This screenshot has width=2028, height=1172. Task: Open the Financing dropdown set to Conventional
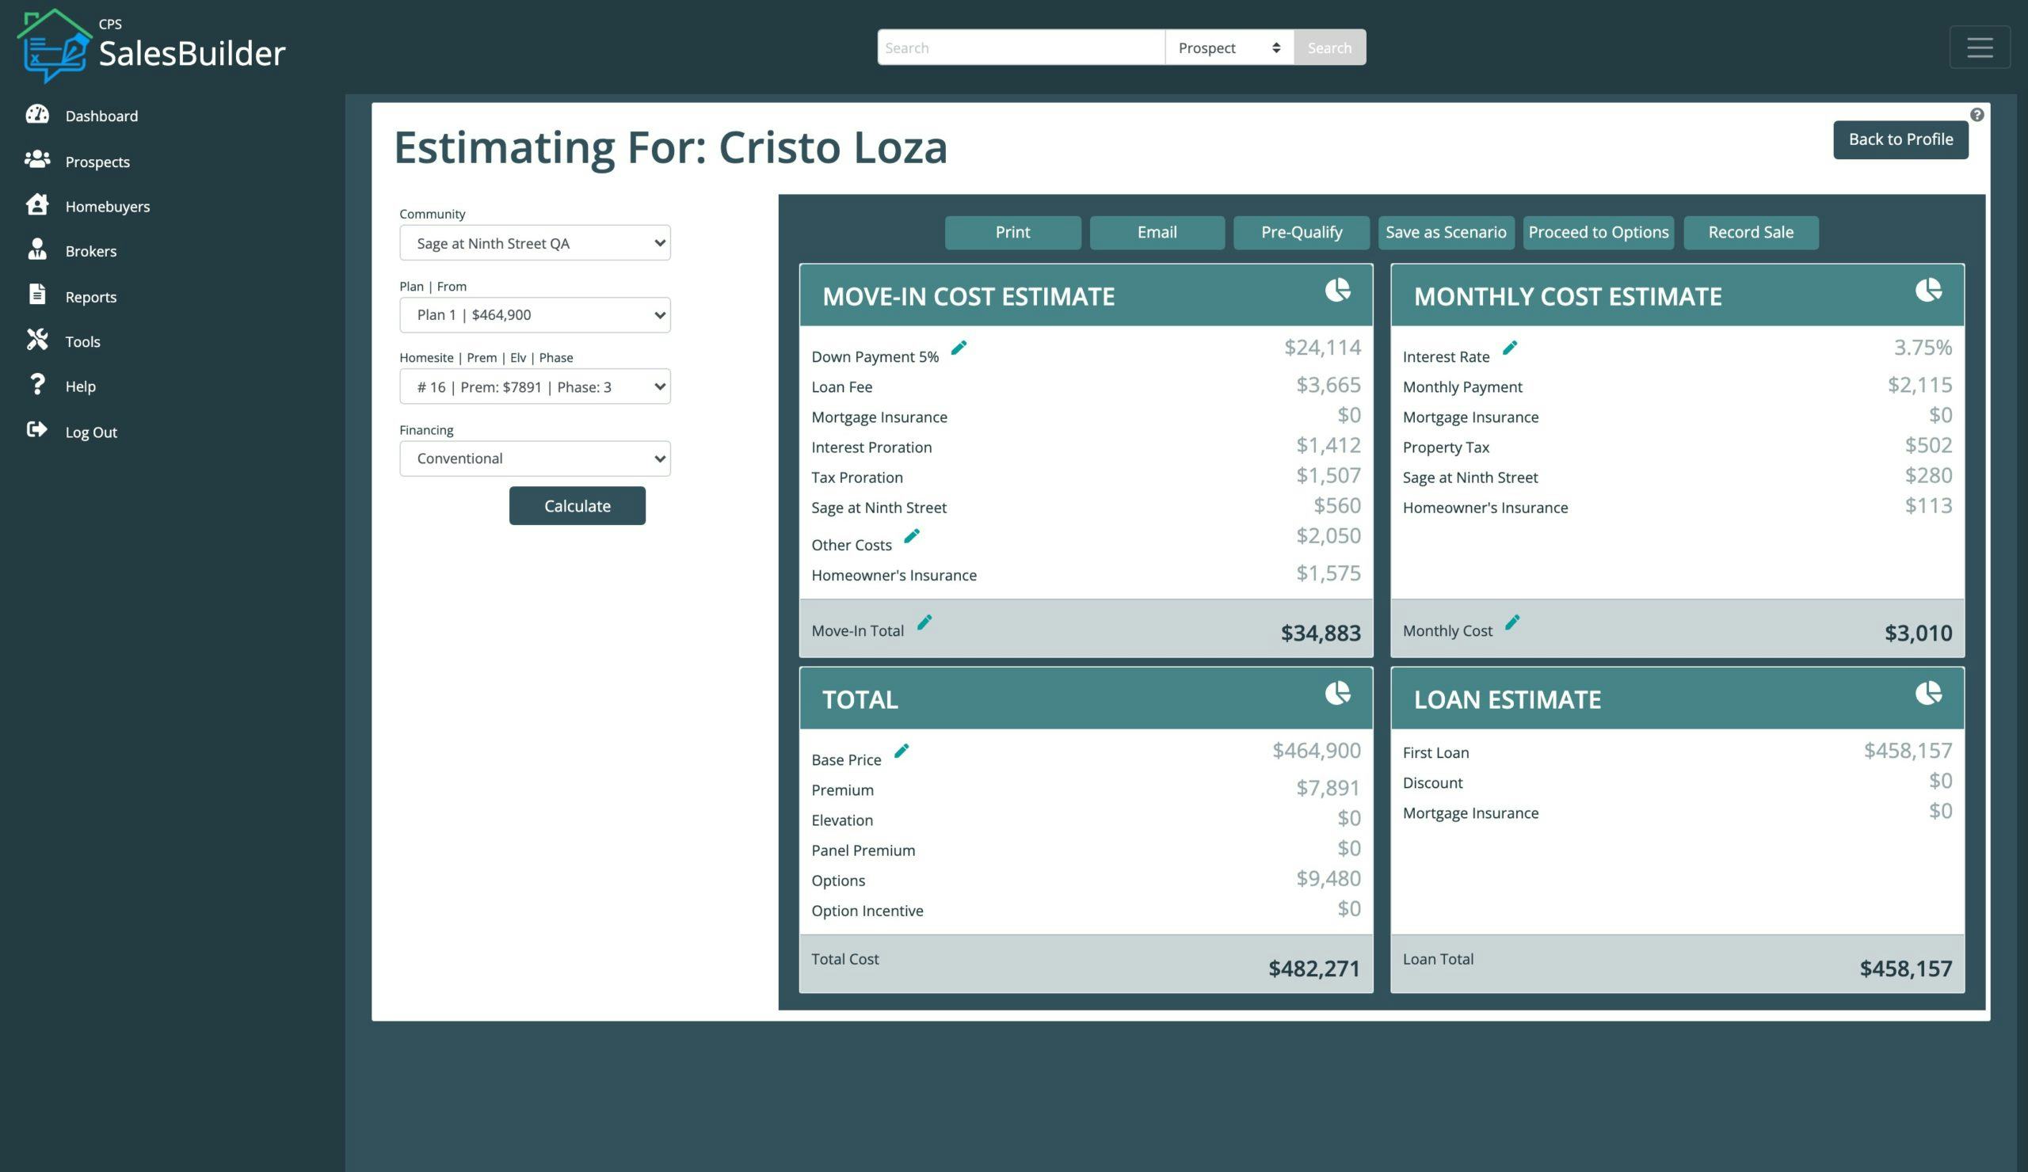pos(535,458)
